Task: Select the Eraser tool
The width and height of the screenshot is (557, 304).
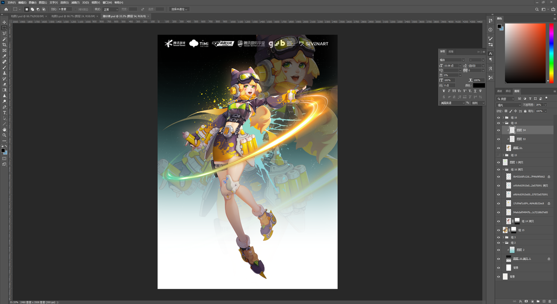Action: click(4, 84)
